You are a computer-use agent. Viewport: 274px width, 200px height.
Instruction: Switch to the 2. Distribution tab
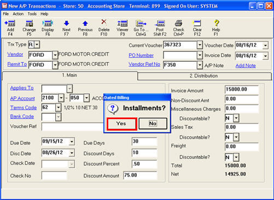click(204, 76)
